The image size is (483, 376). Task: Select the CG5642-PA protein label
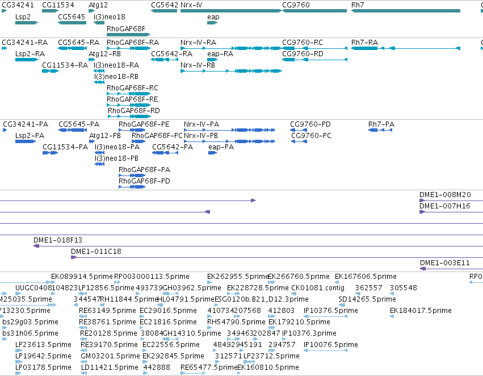click(173, 147)
